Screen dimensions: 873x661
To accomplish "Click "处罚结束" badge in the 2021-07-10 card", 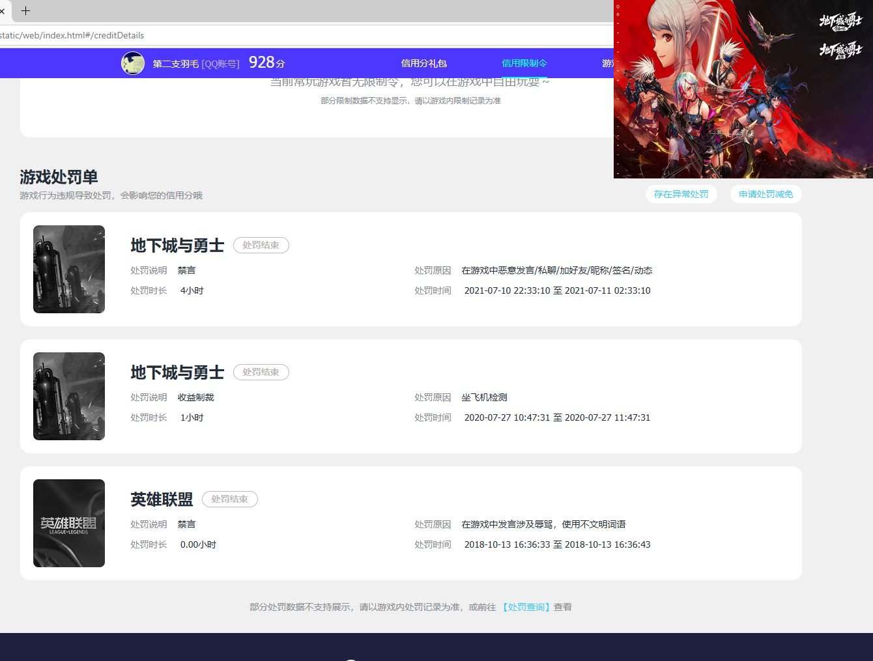I will [x=261, y=246].
